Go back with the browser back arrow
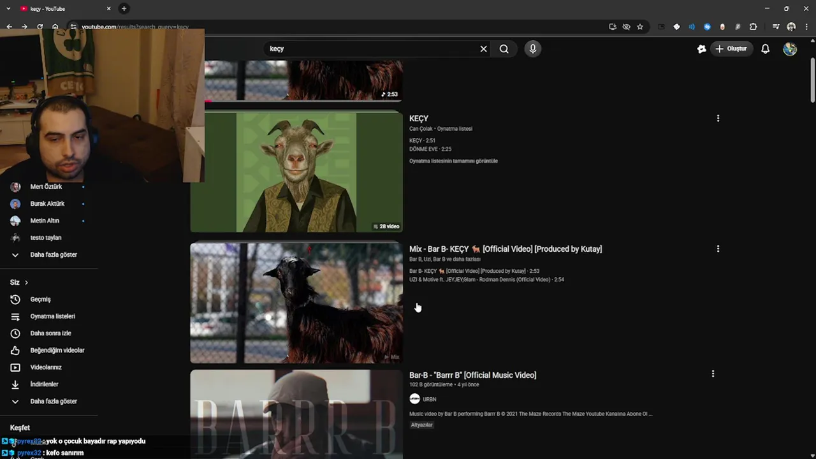The image size is (816, 459). point(9,27)
